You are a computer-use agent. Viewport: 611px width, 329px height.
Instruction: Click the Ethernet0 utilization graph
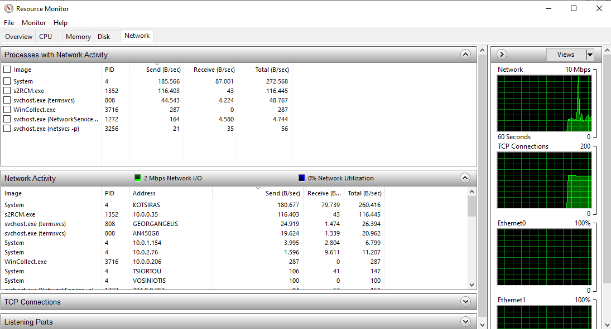[x=545, y=257]
